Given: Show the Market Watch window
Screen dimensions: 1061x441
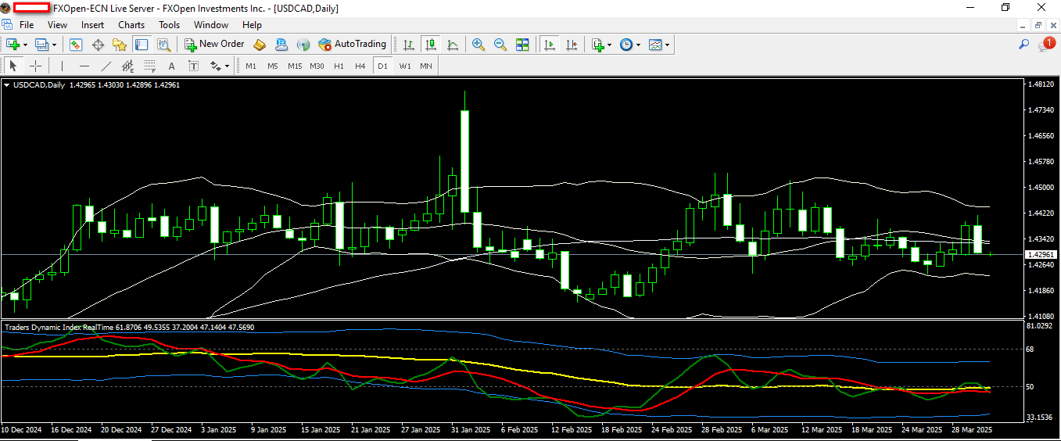Looking at the screenshot, I should pos(76,45).
